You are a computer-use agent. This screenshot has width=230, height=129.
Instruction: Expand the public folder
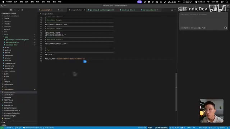[6, 74]
